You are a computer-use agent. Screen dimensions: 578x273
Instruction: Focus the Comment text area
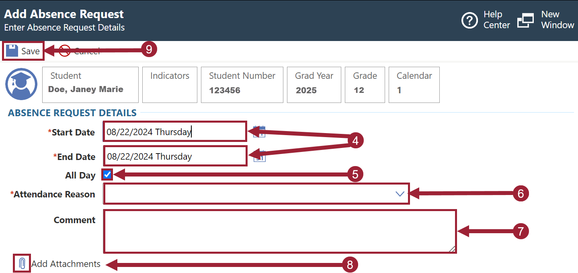coord(280,231)
